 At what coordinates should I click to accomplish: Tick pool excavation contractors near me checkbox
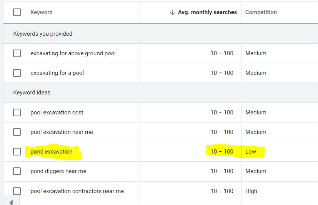pyautogui.click(x=17, y=191)
